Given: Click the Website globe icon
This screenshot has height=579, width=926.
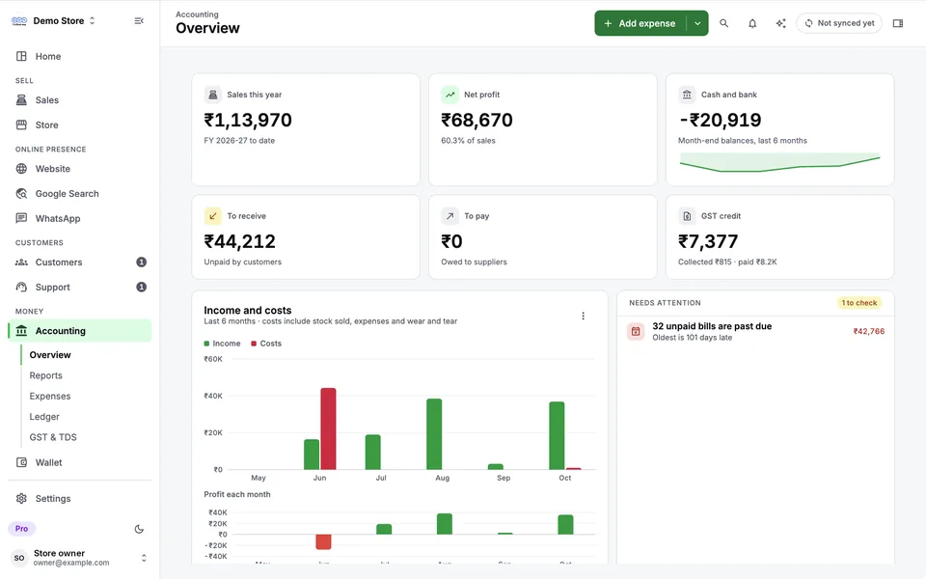Looking at the screenshot, I should point(21,168).
